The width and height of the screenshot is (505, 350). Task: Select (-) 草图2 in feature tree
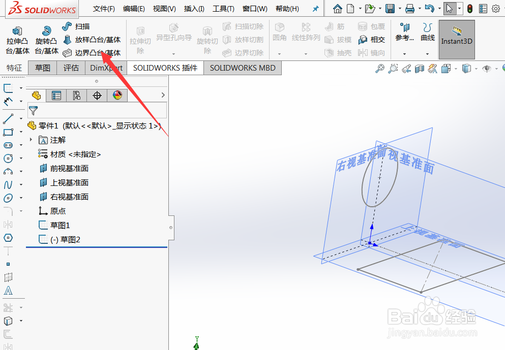[x=60, y=239]
